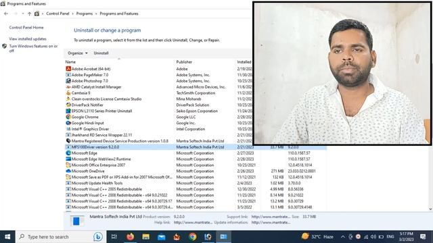This screenshot has height=243, width=433.
Task: Sort by the Installed On column header
Action: [x=244, y=62]
